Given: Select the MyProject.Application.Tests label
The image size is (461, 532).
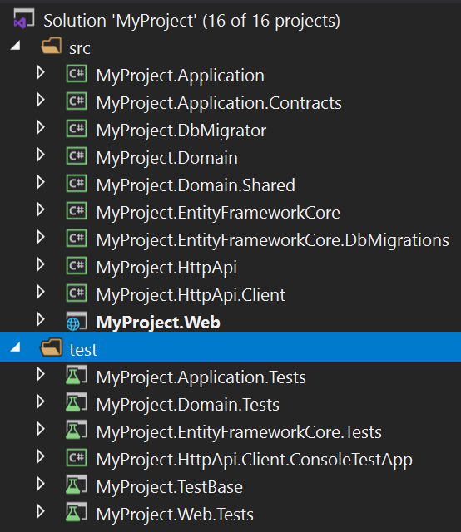Looking at the screenshot, I should tap(201, 377).
